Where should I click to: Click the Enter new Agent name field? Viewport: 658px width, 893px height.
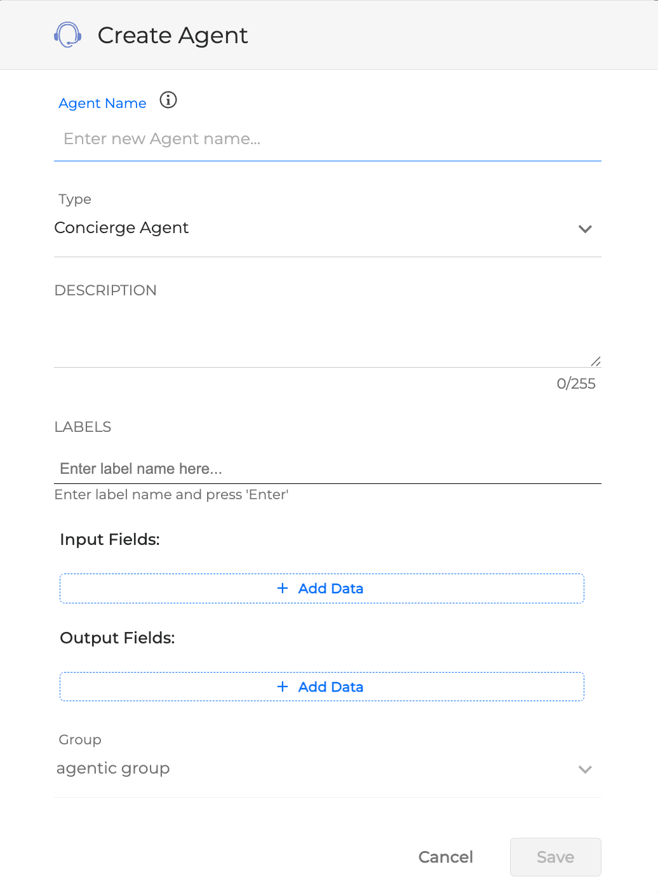(x=254, y=138)
